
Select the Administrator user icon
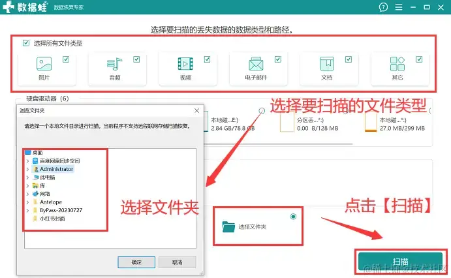[36, 169]
